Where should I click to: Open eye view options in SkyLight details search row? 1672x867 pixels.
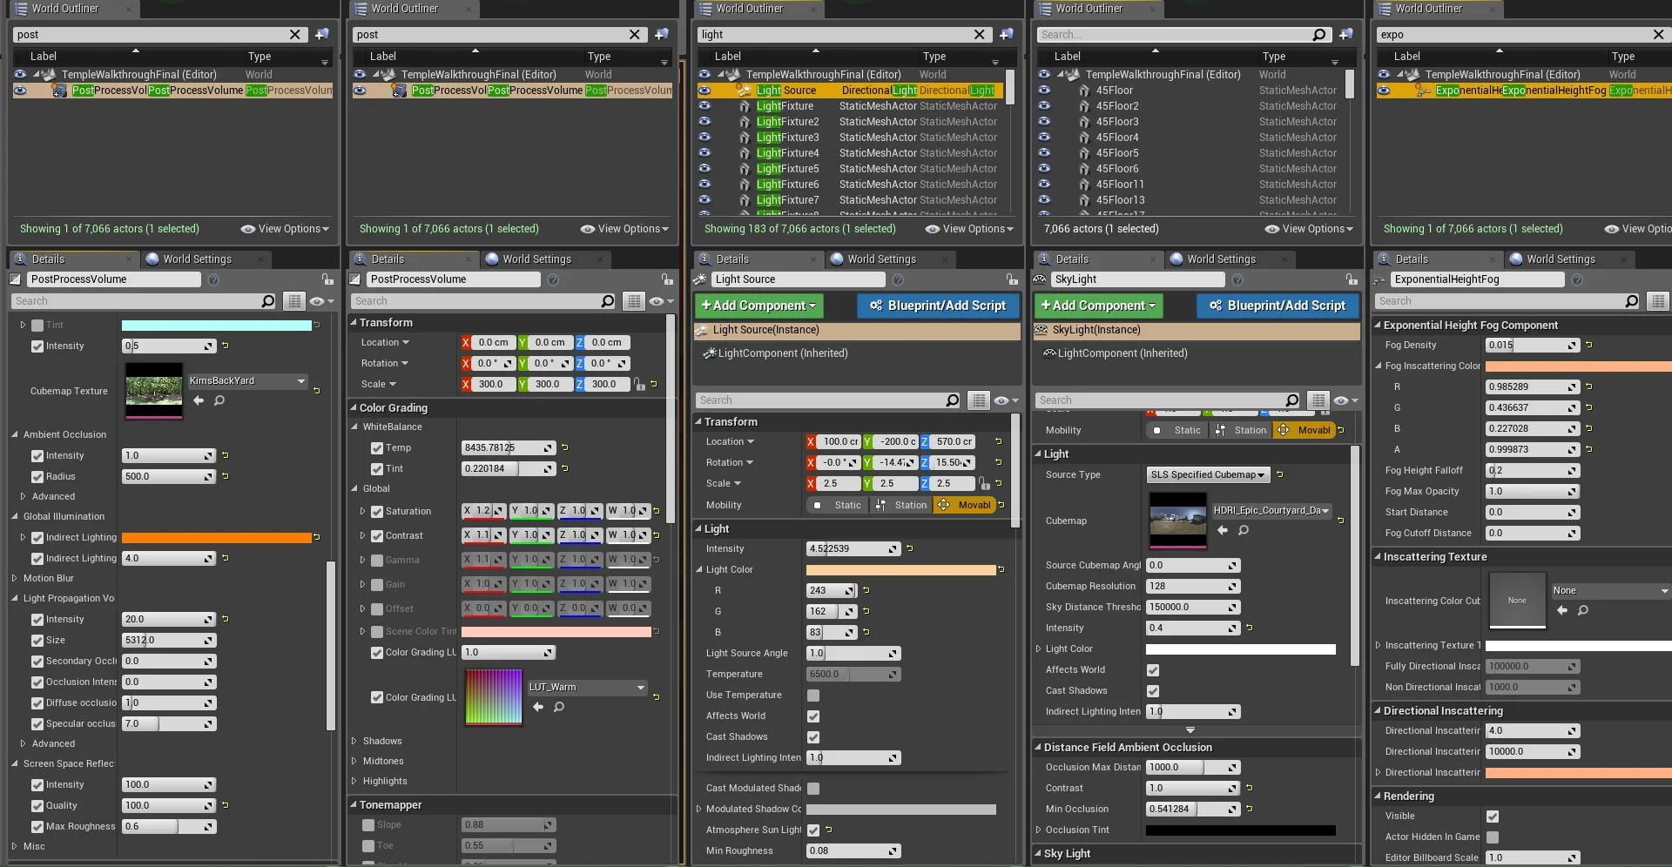(1345, 400)
